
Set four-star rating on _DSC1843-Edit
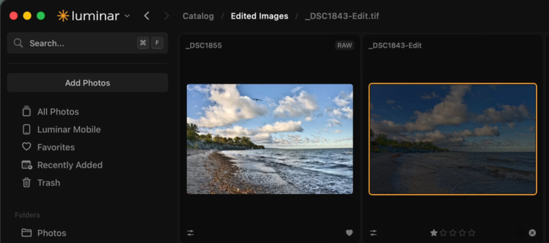463,233
